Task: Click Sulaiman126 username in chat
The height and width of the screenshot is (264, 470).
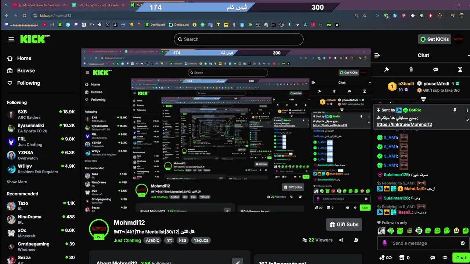Action: click(x=396, y=175)
